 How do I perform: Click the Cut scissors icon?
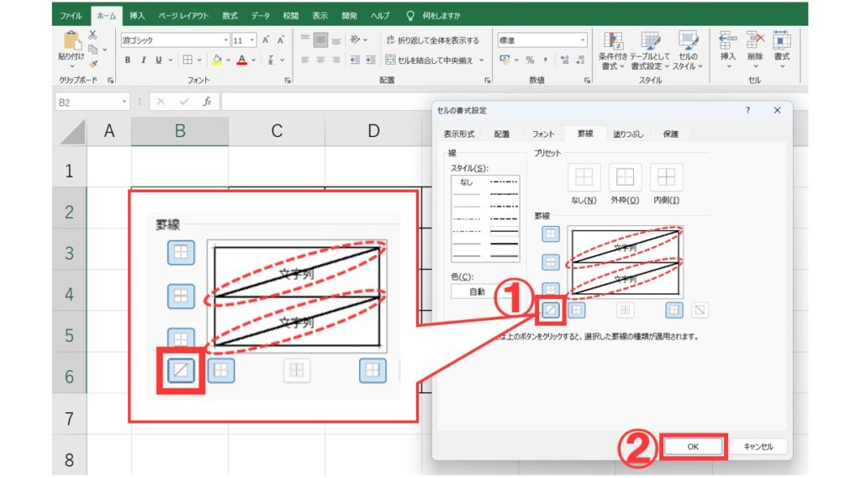click(92, 35)
